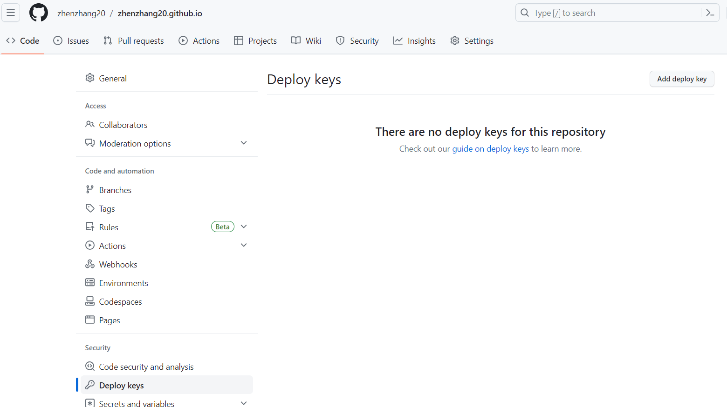Open the Wiki tab
The height and width of the screenshot is (407, 727).
click(x=306, y=41)
